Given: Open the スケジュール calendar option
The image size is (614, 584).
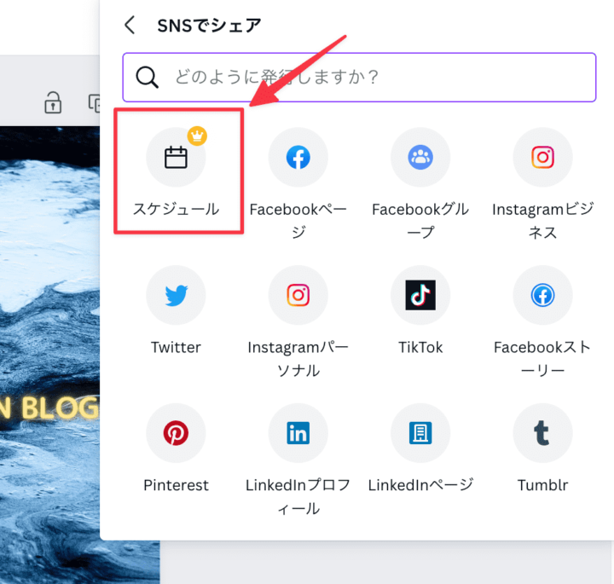Looking at the screenshot, I should click(x=176, y=157).
